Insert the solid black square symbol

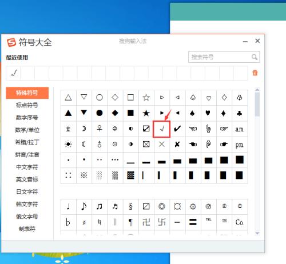tap(130, 113)
